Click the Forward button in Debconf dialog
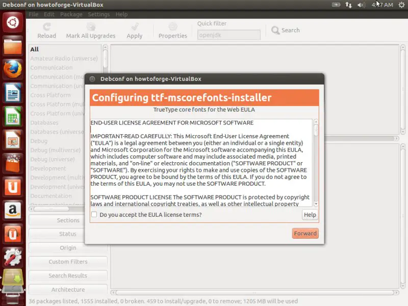 point(305,234)
